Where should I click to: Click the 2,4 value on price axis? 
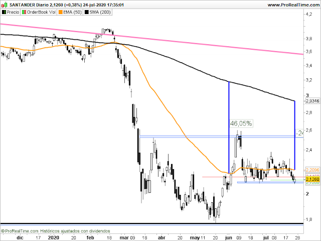[x=309, y=150]
